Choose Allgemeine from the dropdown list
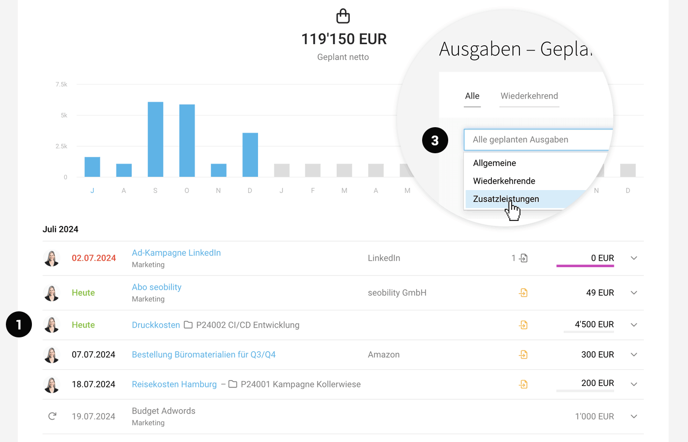Screen dimensions: 688x442 pos(494,163)
